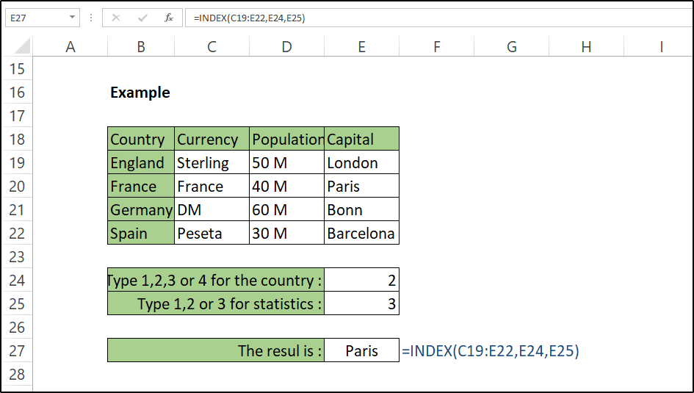Click the Cancel (X) formula bar icon
The height and width of the screenshot is (393, 694).
coord(116,18)
